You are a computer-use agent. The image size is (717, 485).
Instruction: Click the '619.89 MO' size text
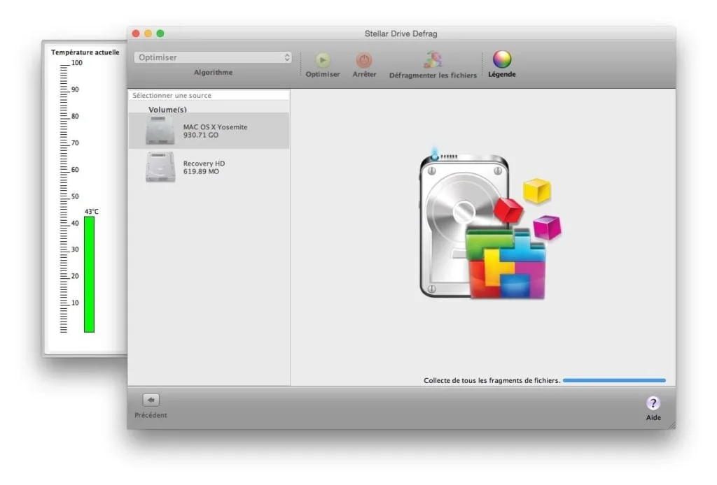point(201,171)
